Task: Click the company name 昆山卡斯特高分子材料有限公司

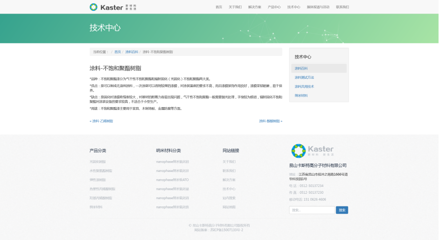Action: [x=318, y=166]
